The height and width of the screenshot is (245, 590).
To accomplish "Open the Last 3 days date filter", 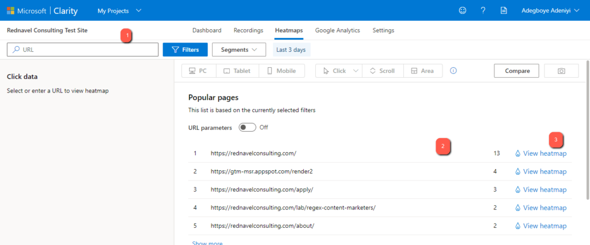I will (x=291, y=49).
